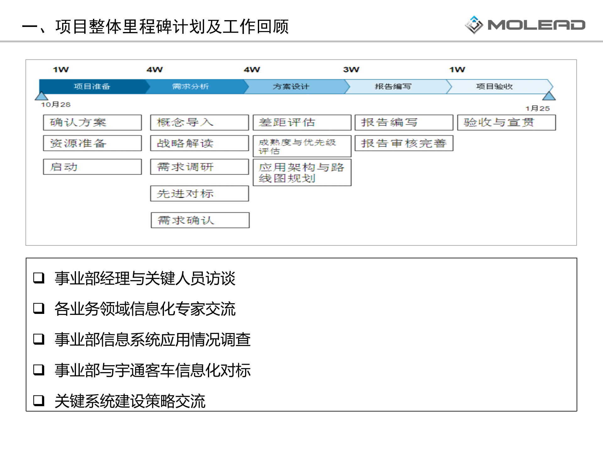Click the 验收与宣贯 task box
The width and height of the screenshot is (603, 452).
click(x=506, y=122)
